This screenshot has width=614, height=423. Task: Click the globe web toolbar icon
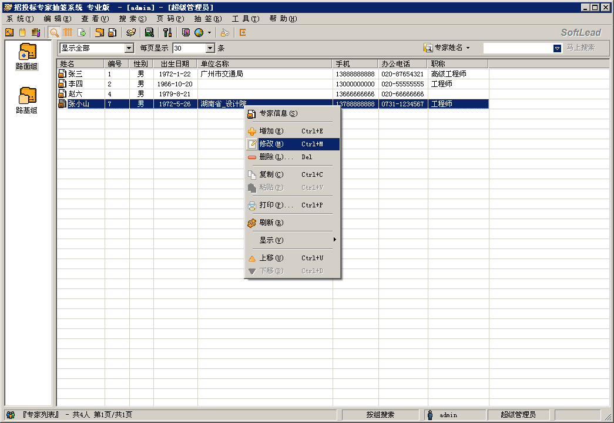pos(199,32)
